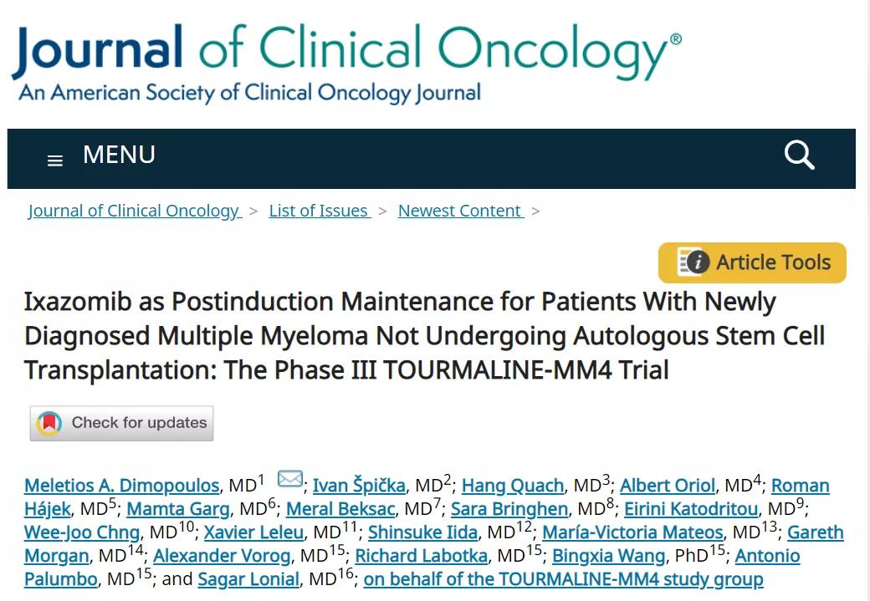Click the article title heading text

click(x=424, y=336)
